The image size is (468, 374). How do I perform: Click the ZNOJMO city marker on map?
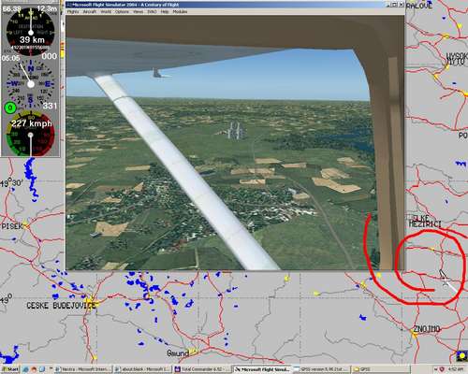click(x=415, y=335)
